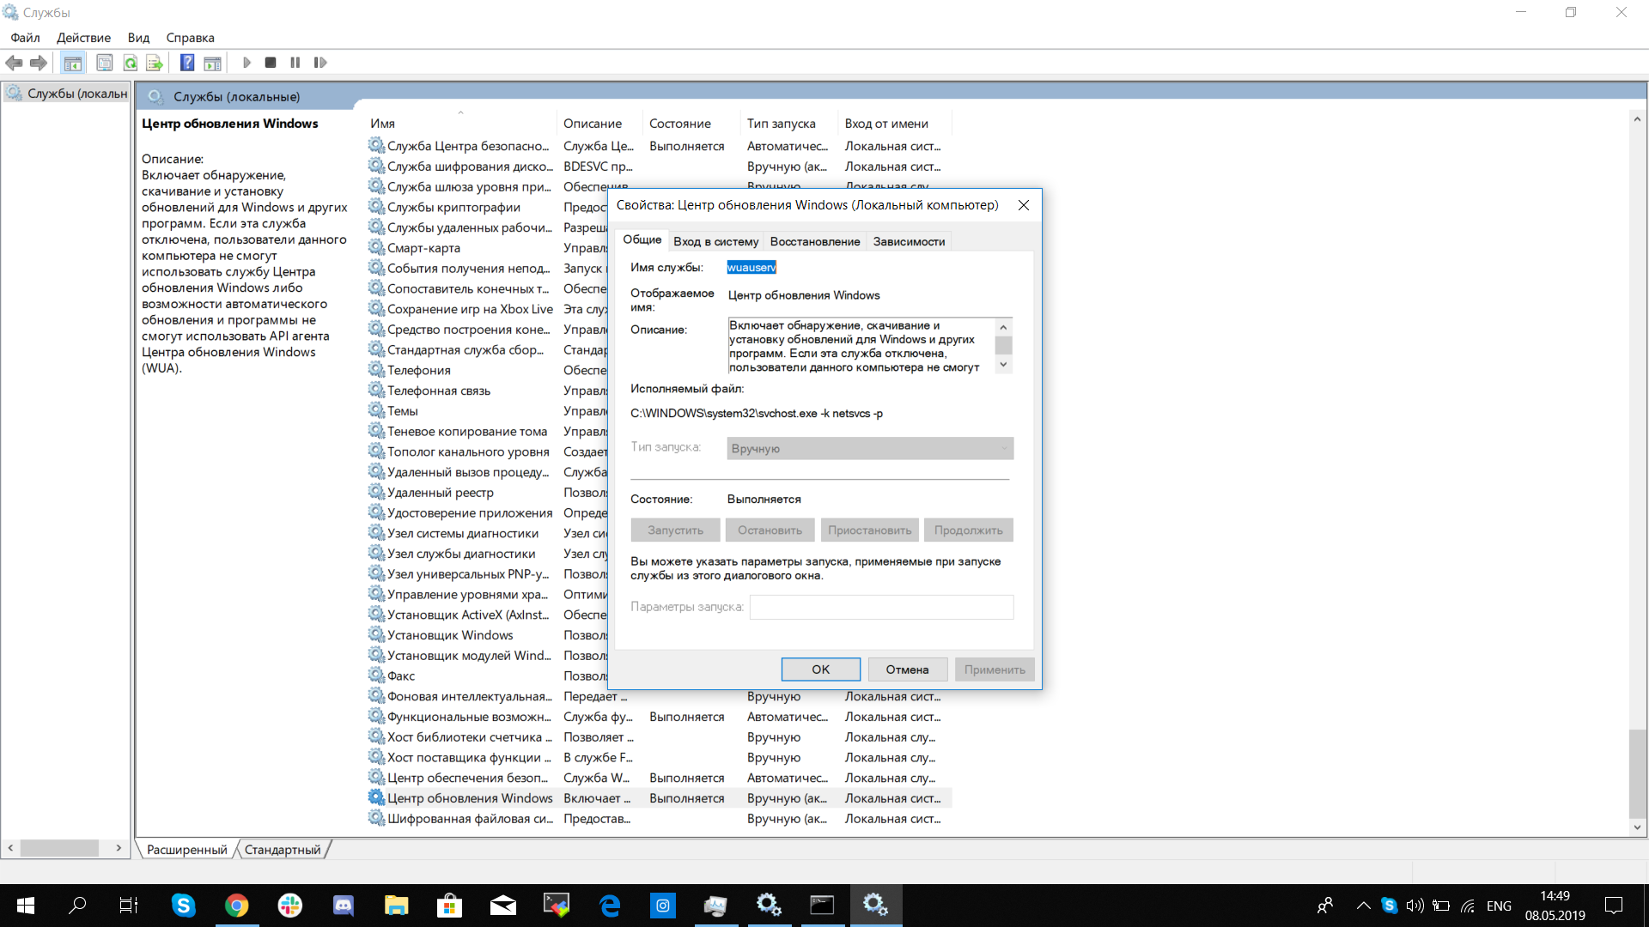Open the Действие menu
The width and height of the screenshot is (1649, 927).
83,38
